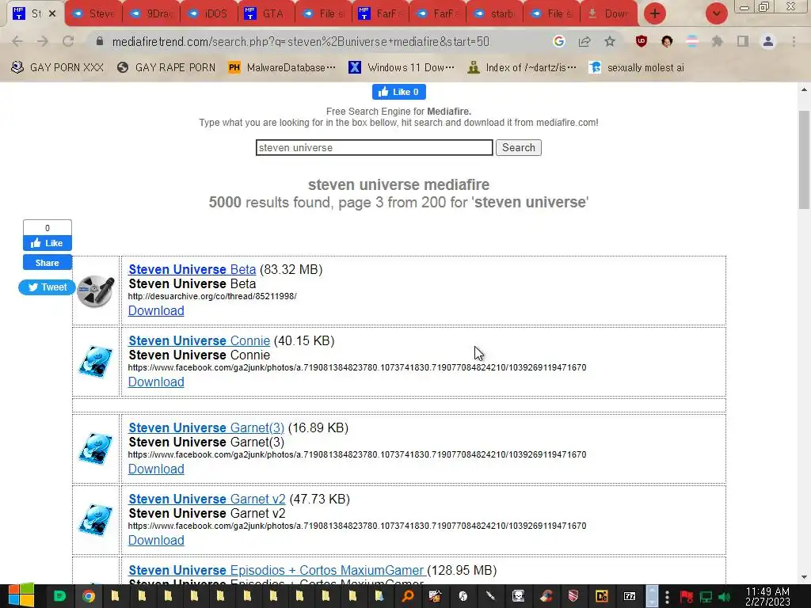811x608 pixels.
Task: Open the Chrome profile avatar
Action: (768, 41)
